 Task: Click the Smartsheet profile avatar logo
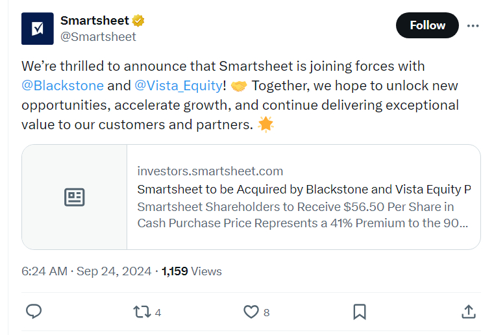tap(38, 29)
